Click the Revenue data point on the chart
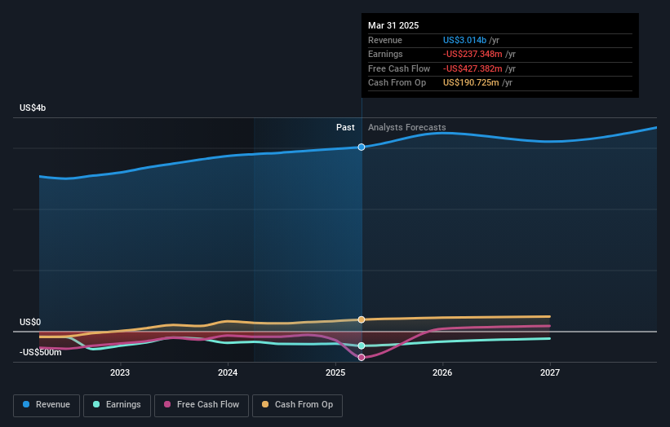The image size is (670, 427). pyautogui.click(x=362, y=147)
